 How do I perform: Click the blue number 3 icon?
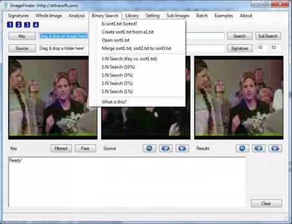[x=27, y=25]
